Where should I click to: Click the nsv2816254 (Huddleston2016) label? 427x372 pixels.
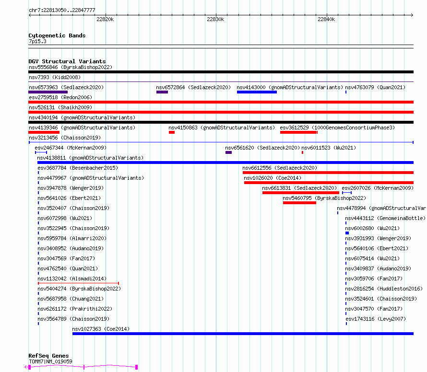[x=384, y=289]
